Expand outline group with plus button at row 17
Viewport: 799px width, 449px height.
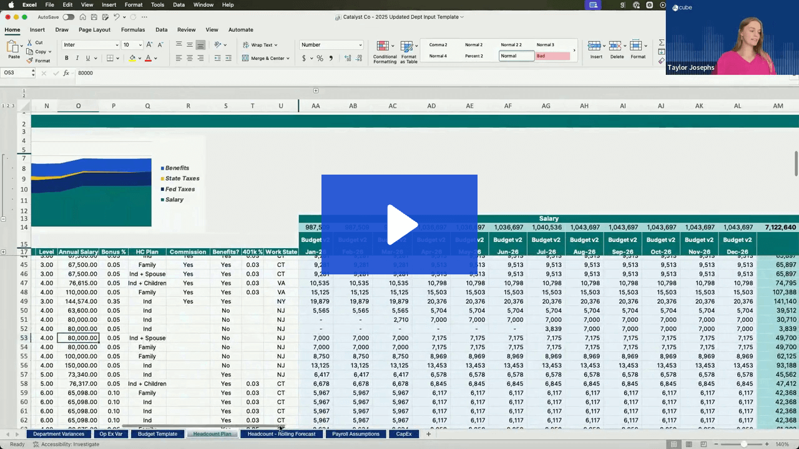click(4, 252)
